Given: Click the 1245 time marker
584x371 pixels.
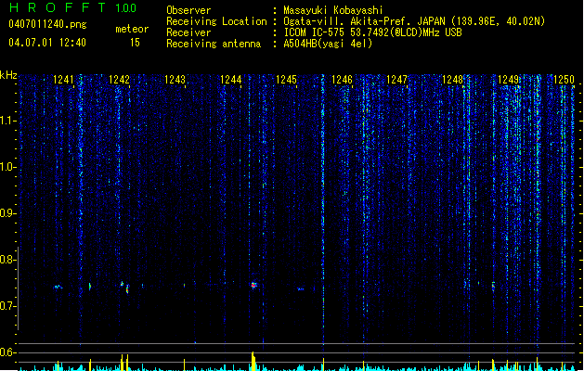Looking at the screenshot, I should (x=286, y=80).
